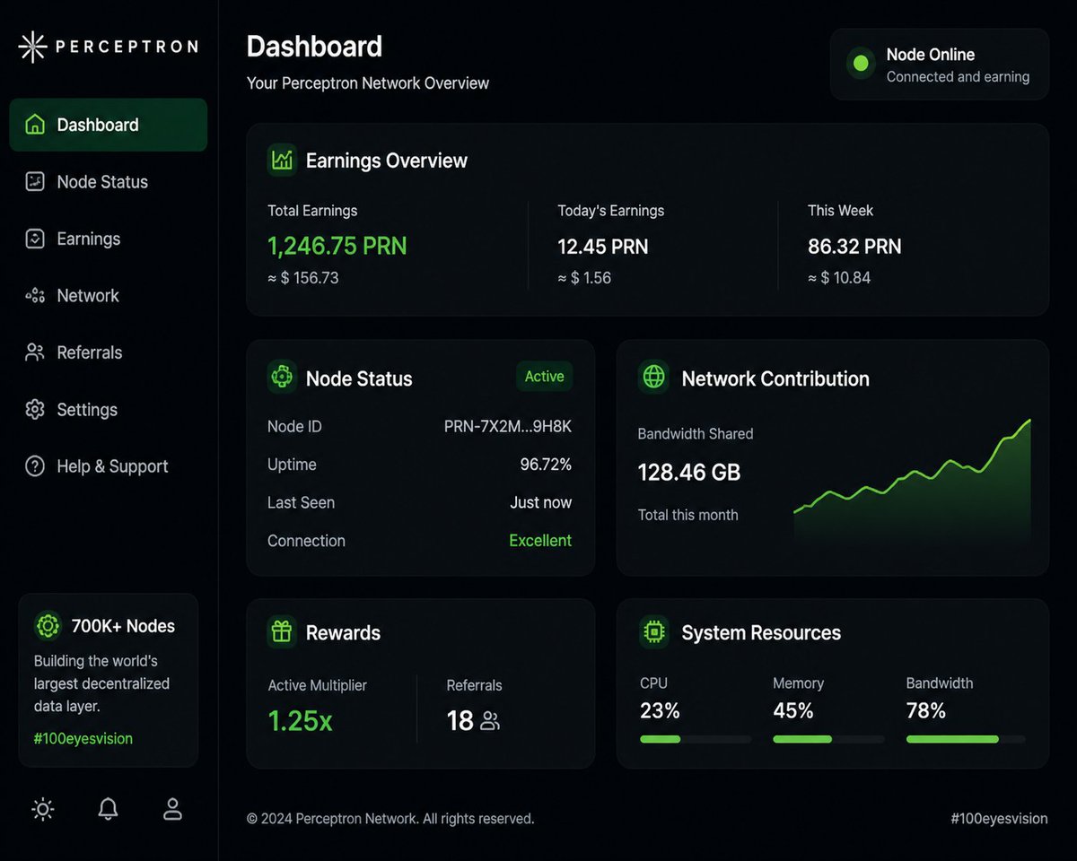
Task: Open the user profile icon
Action: pyautogui.click(x=172, y=809)
